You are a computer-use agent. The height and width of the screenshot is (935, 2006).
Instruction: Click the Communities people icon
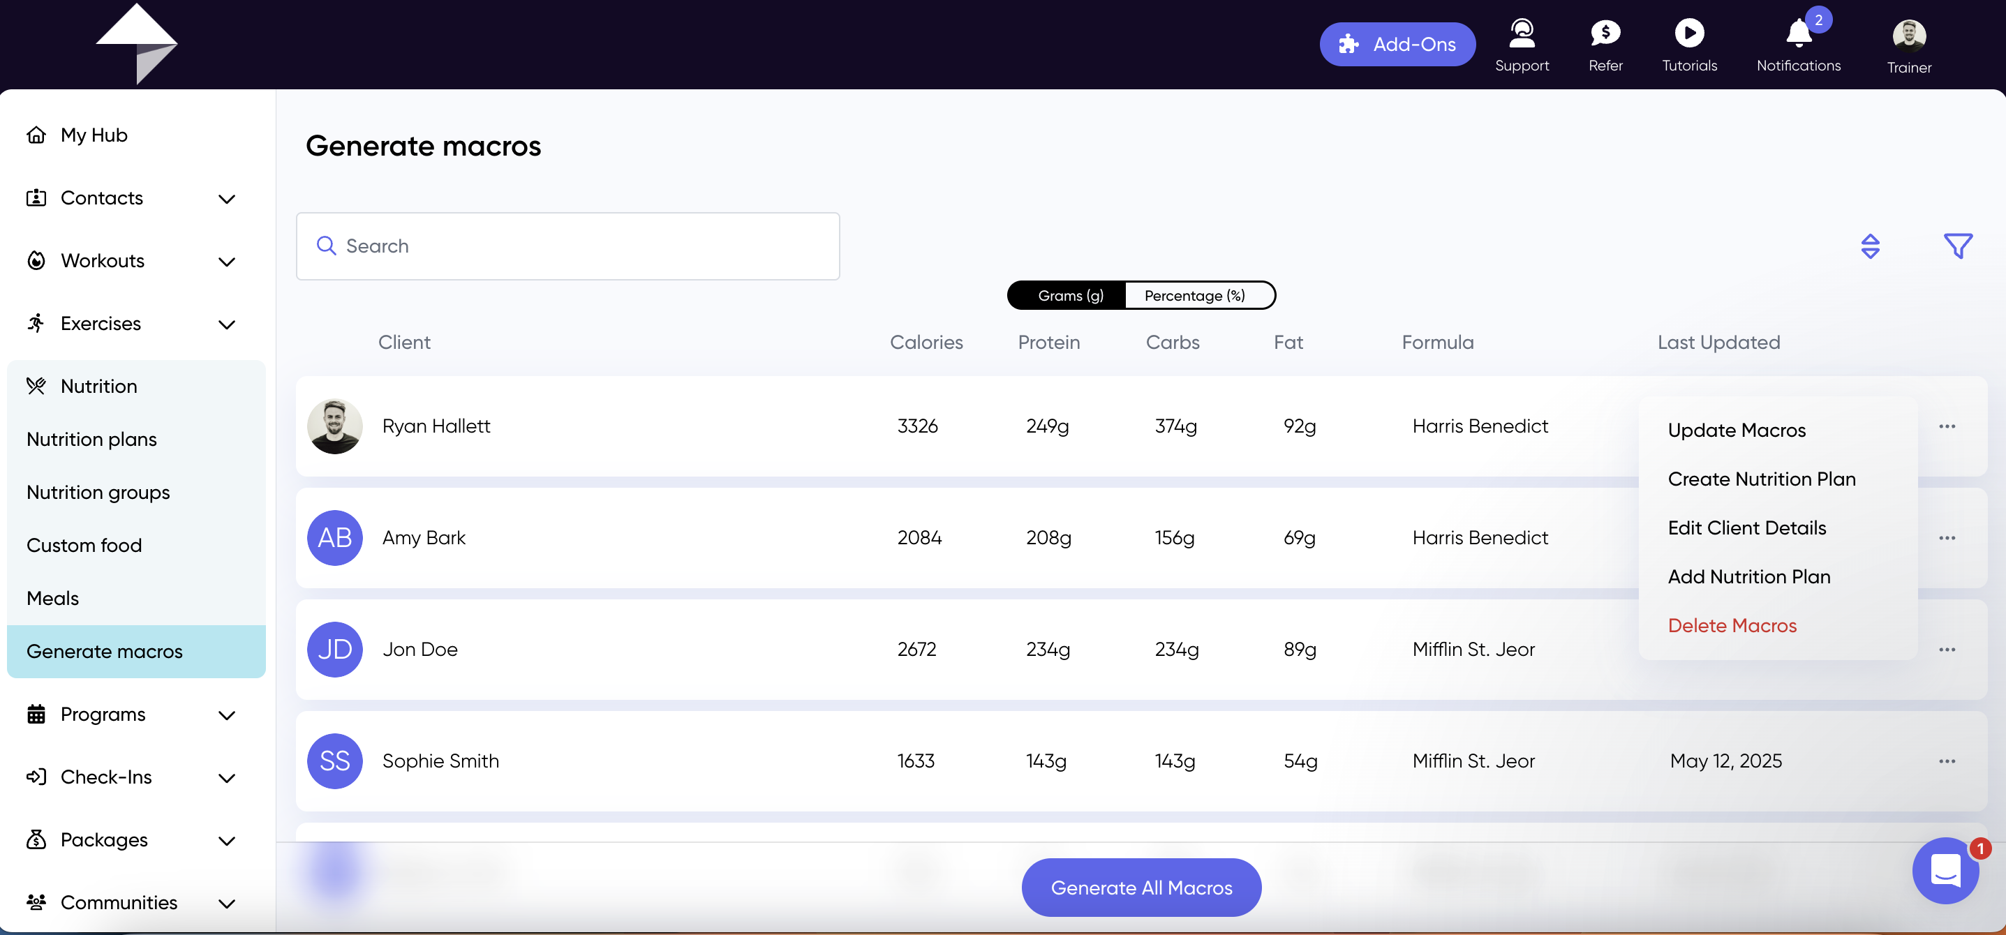click(36, 902)
